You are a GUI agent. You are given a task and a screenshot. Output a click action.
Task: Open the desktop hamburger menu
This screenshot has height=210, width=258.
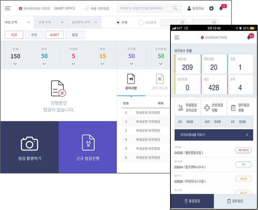[x=8, y=8]
